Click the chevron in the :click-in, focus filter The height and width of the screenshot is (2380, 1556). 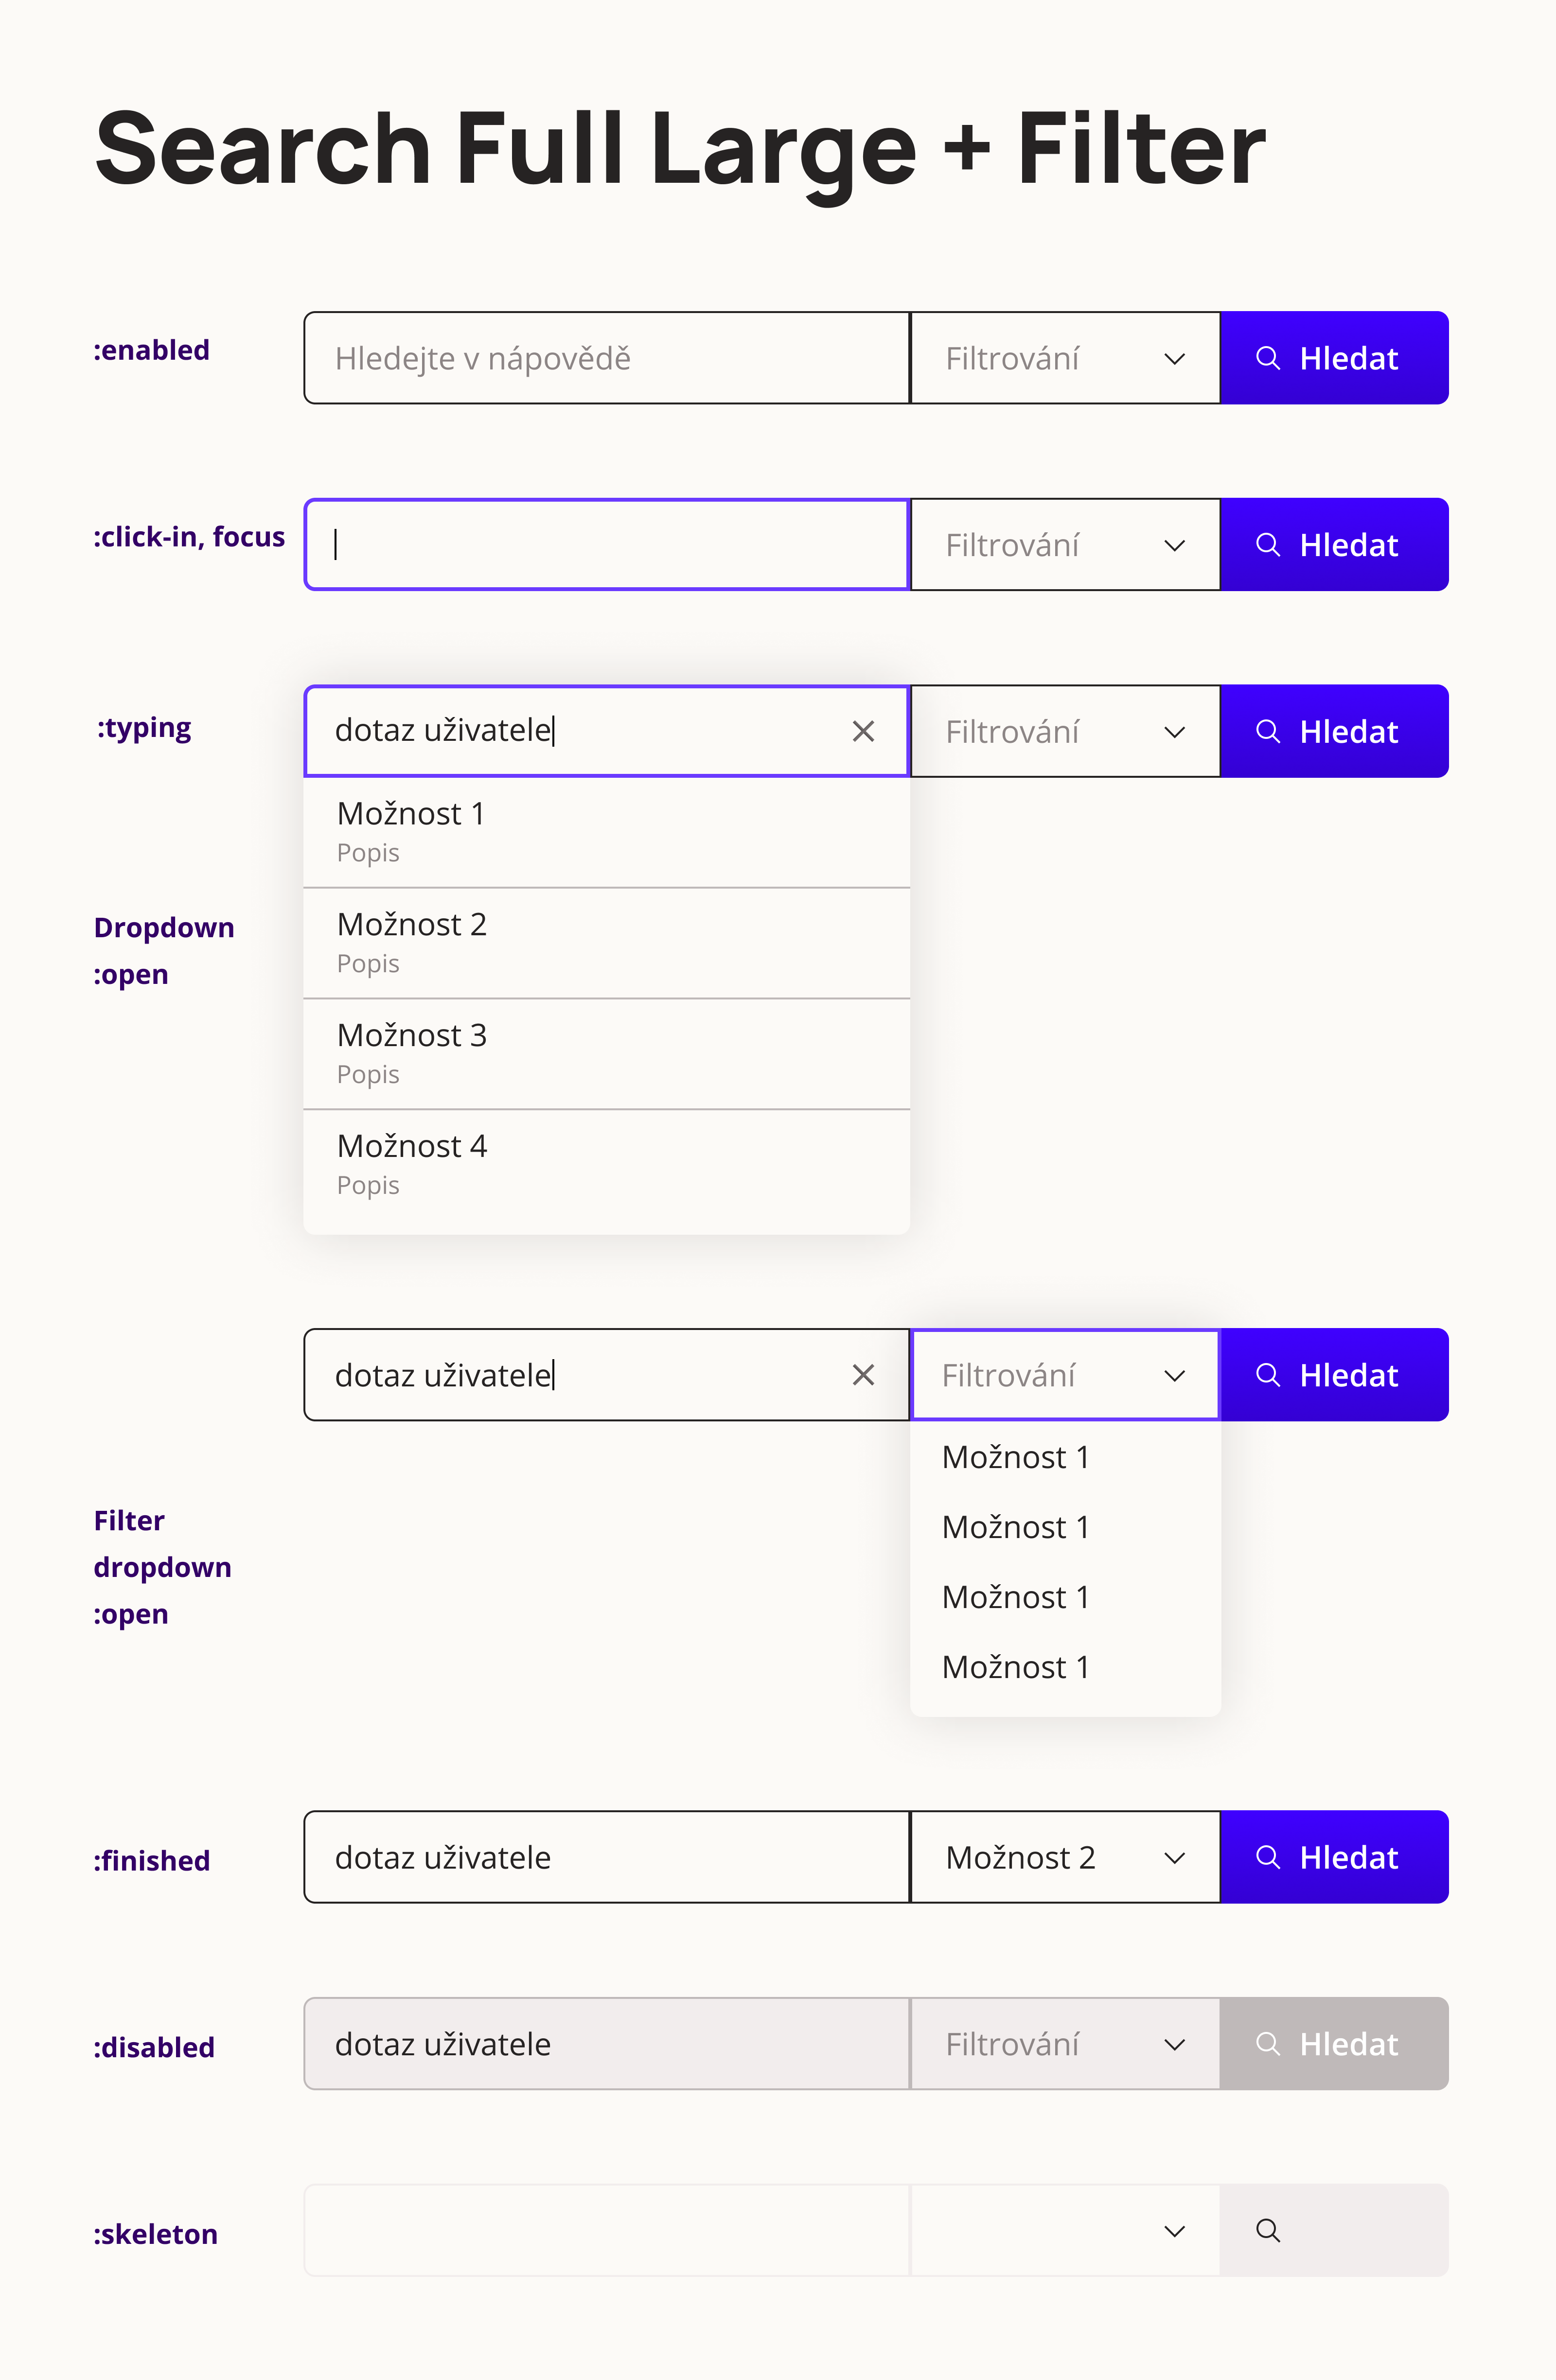pyautogui.click(x=1175, y=545)
